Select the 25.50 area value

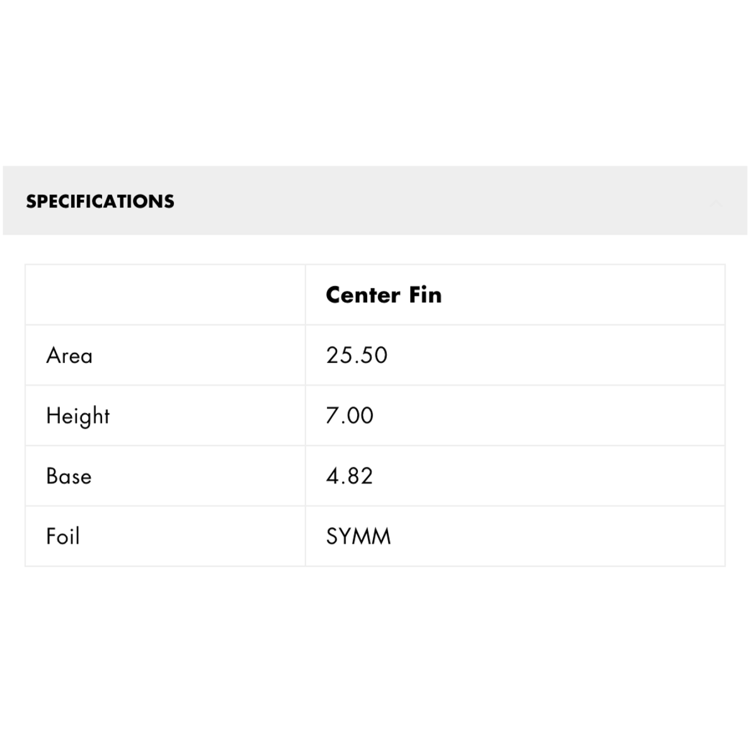tap(357, 355)
